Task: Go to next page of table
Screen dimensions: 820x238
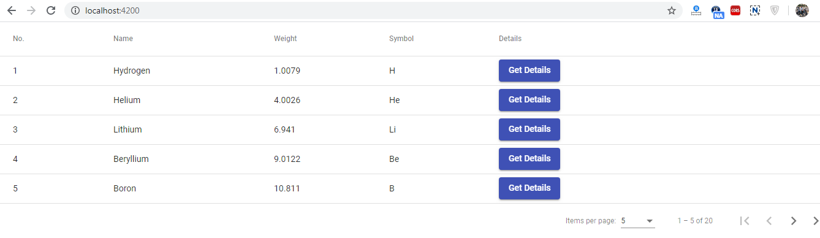Action: (794, 221)
